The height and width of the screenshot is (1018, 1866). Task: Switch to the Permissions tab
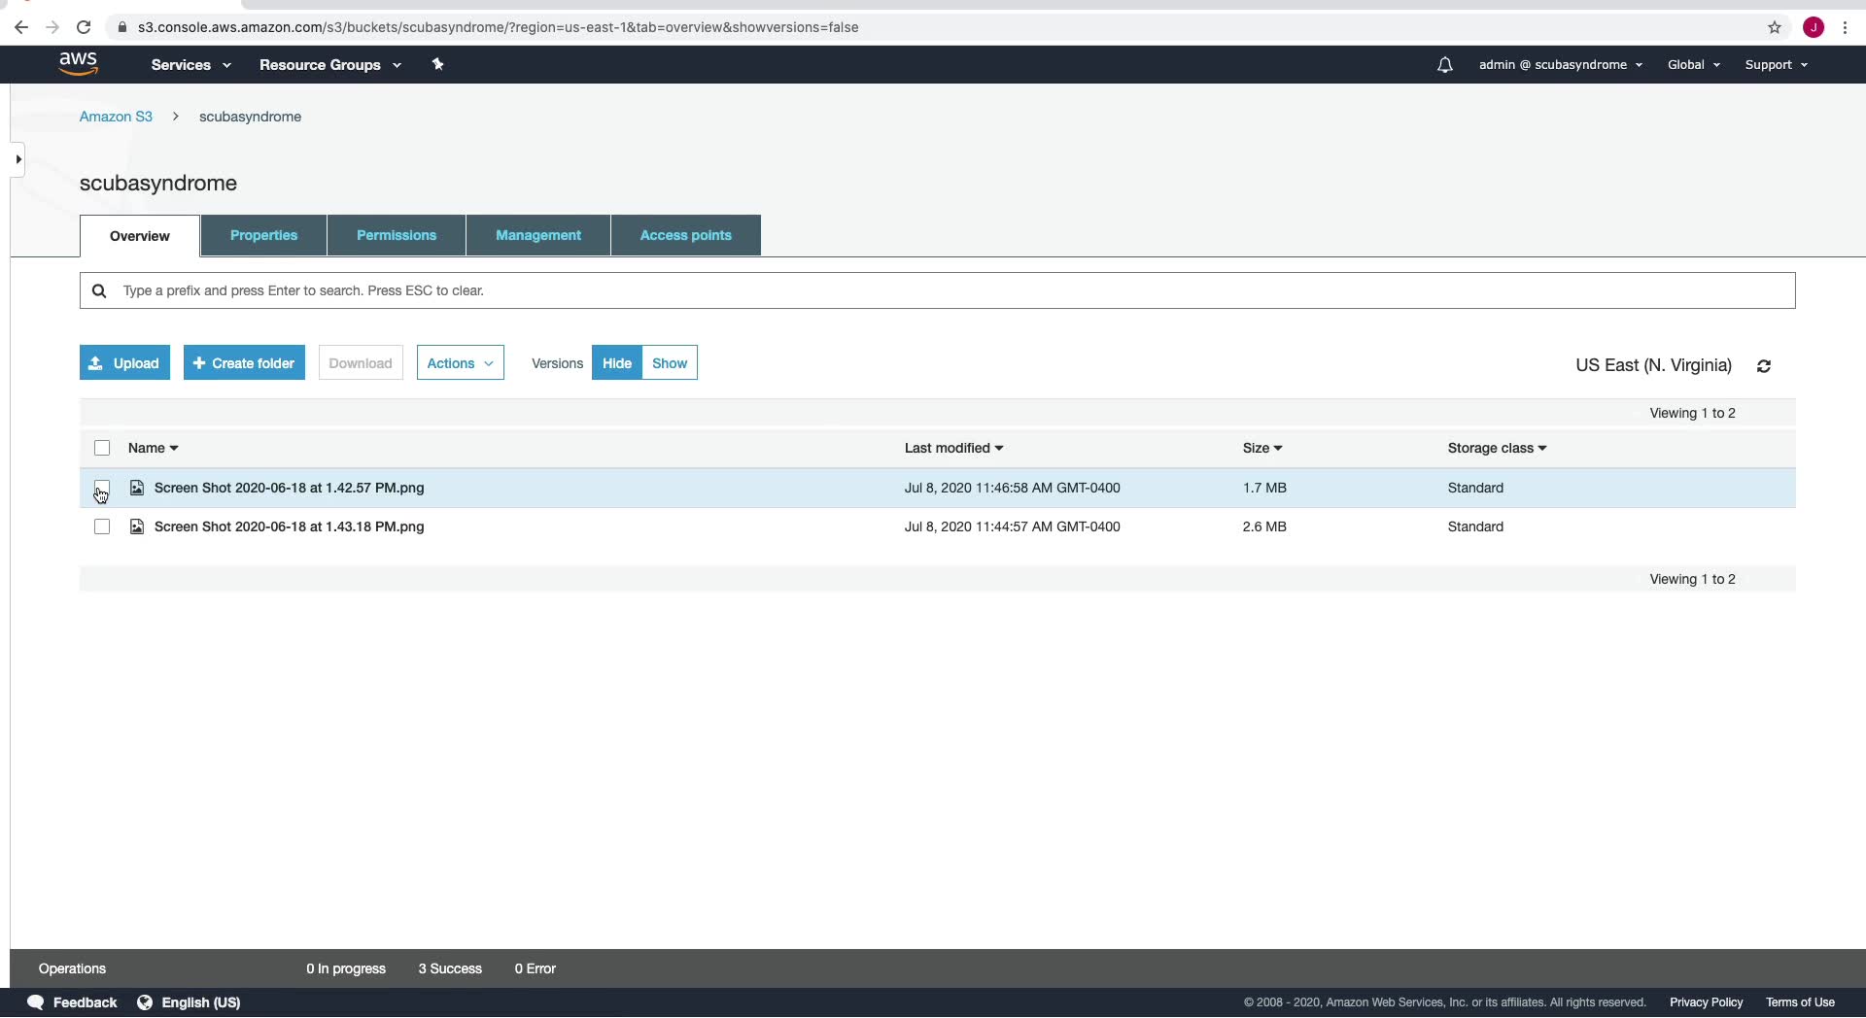(397, 235)
